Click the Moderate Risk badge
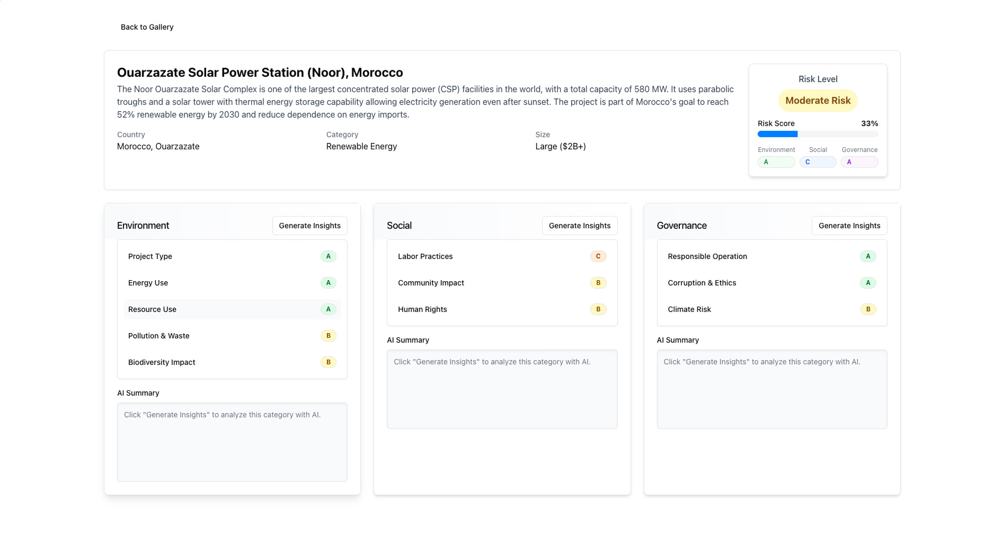 click(818, 101)
